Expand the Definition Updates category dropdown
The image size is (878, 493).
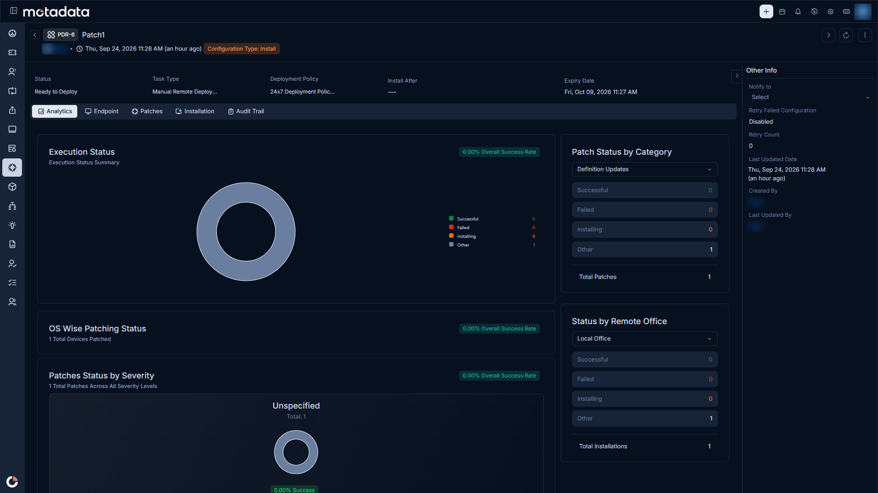pos(645,169)
